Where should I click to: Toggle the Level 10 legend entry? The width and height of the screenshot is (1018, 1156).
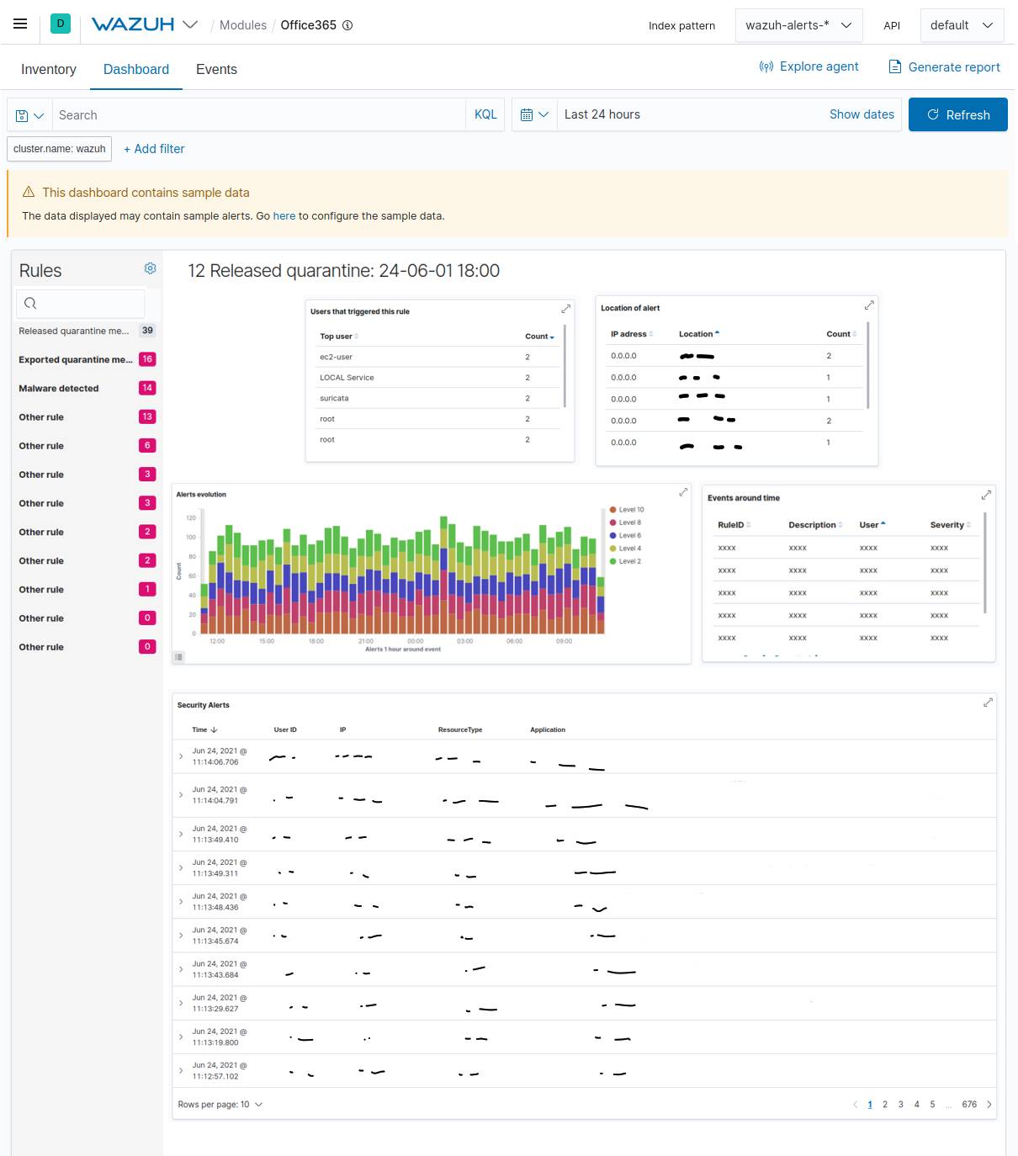coord(628,509)
